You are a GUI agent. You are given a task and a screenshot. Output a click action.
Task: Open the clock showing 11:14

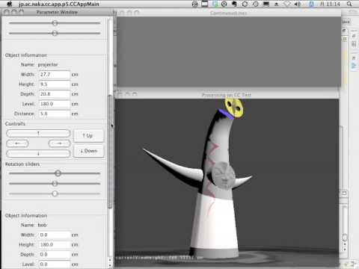(x=330, y=4)
